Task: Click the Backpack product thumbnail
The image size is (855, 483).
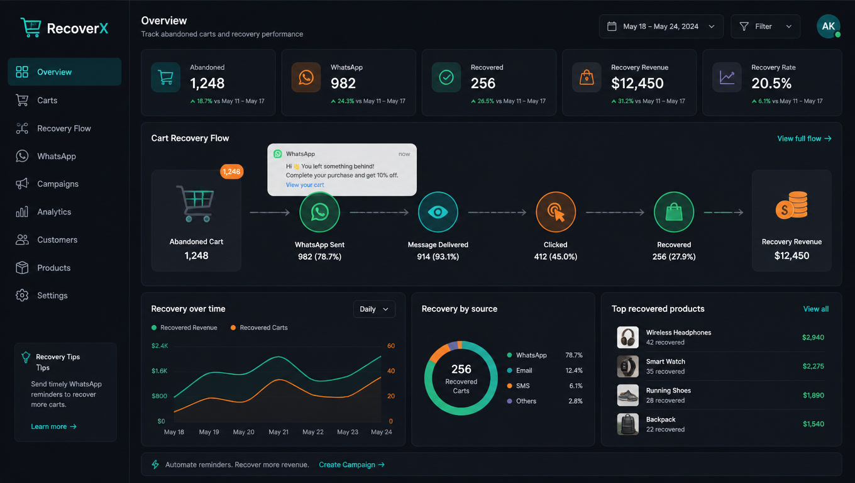Action: pos(627,425)
